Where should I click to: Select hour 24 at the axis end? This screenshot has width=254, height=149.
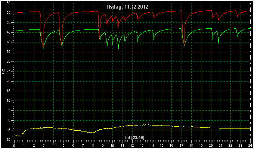[x=250, y=146]
